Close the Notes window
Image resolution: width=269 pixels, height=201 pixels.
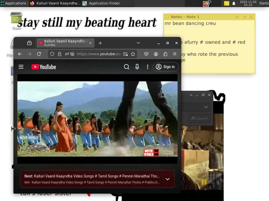[251, 17]
